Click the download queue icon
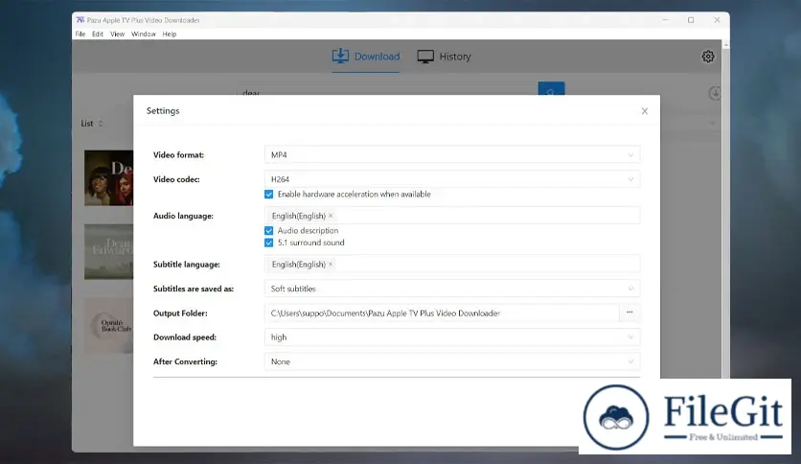 (714, 93)
